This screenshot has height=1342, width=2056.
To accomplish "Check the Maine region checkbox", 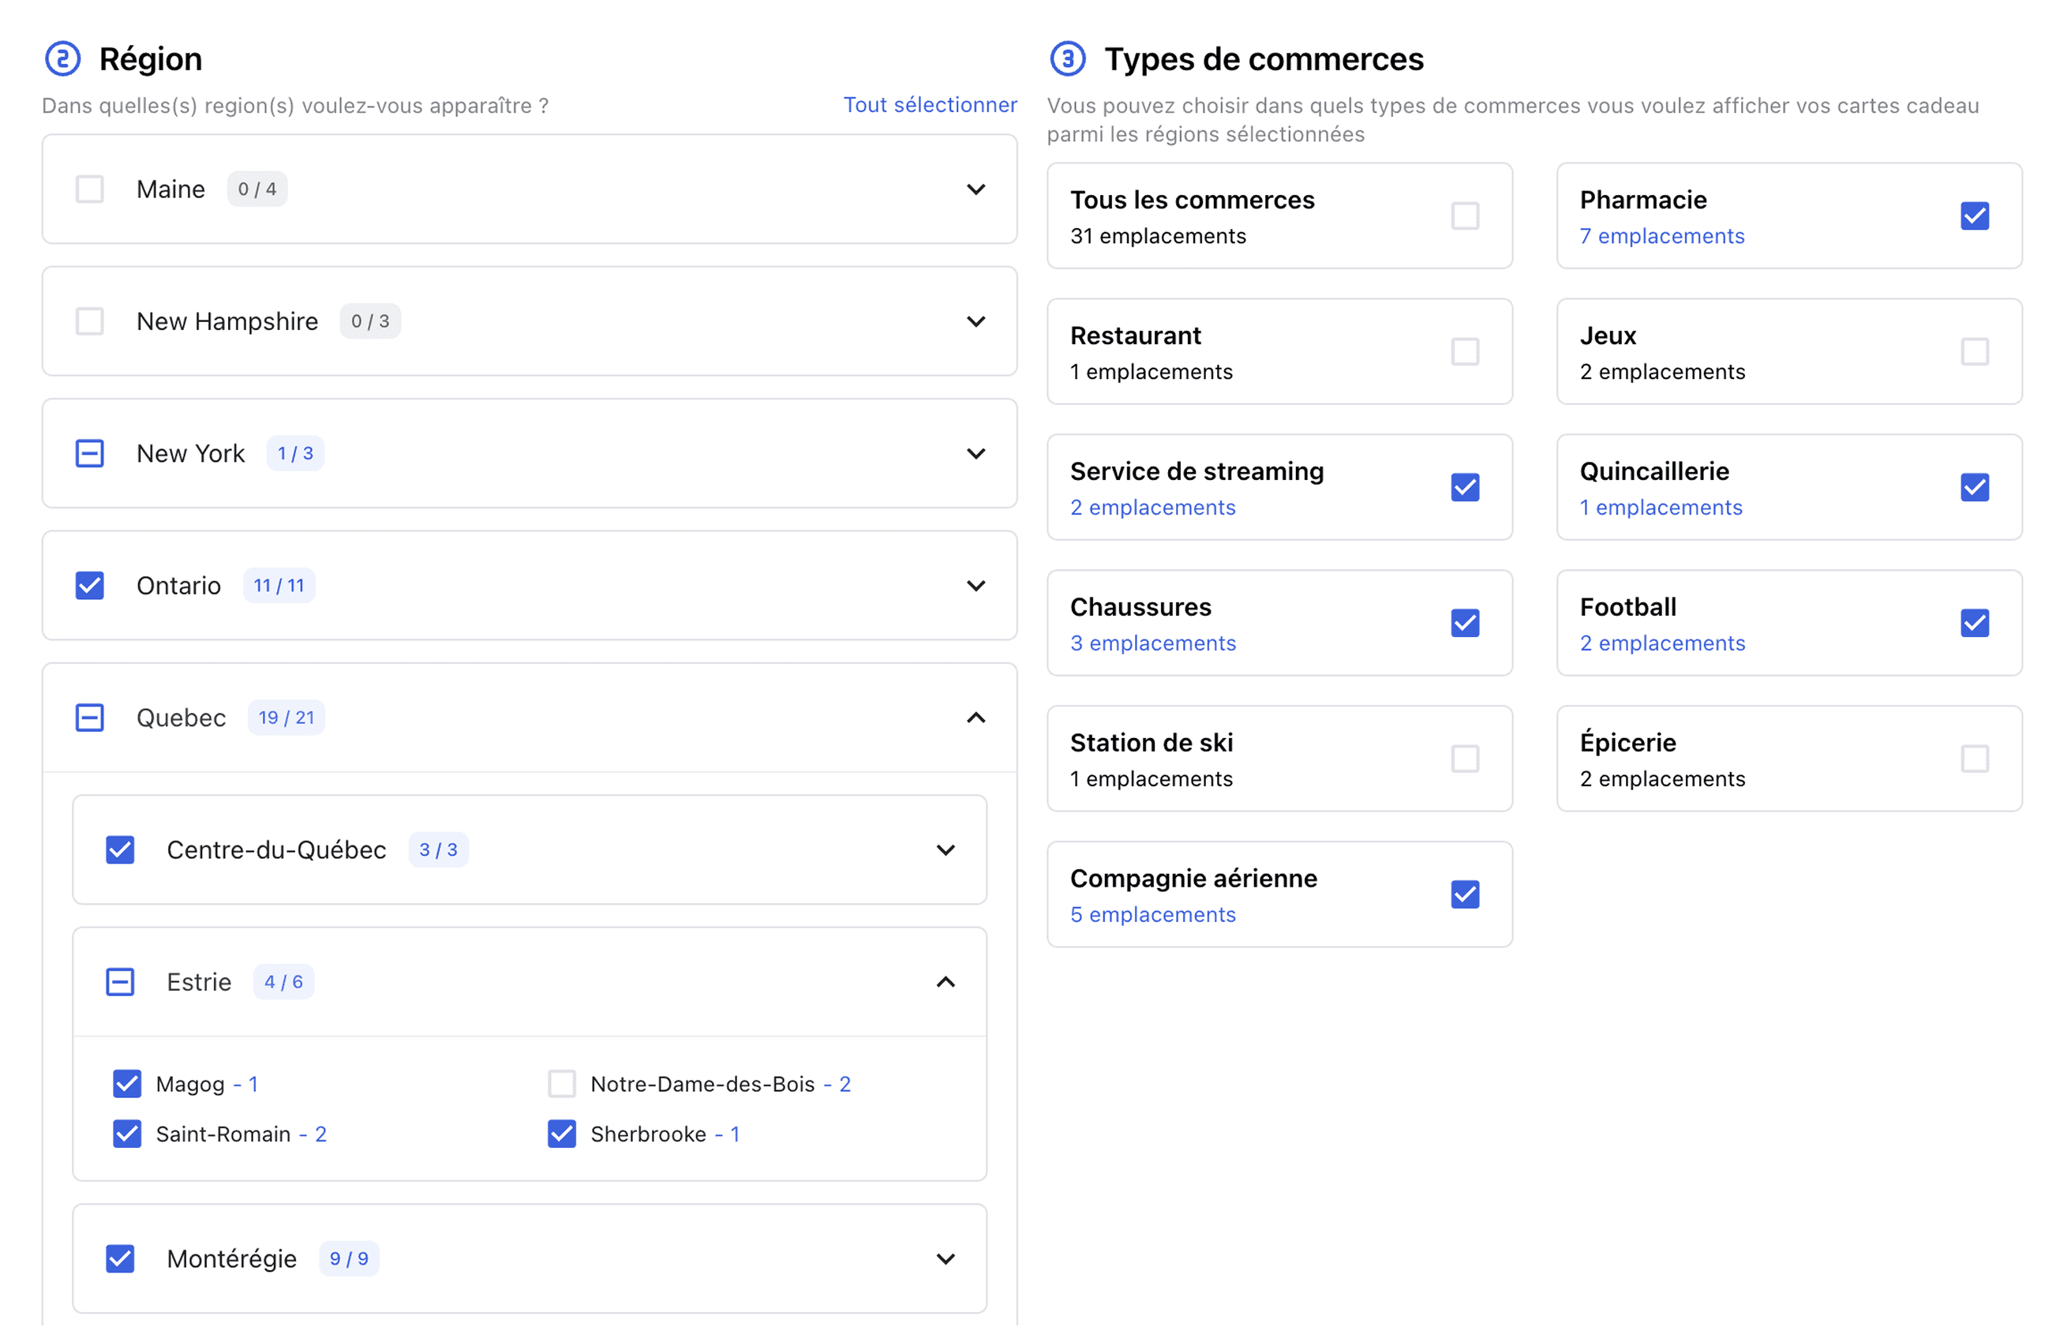I will click(90, 189).
